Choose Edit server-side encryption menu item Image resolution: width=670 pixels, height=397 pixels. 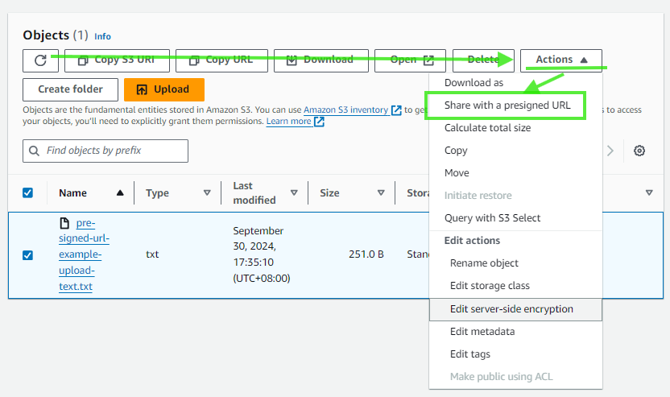pos(511,308)
